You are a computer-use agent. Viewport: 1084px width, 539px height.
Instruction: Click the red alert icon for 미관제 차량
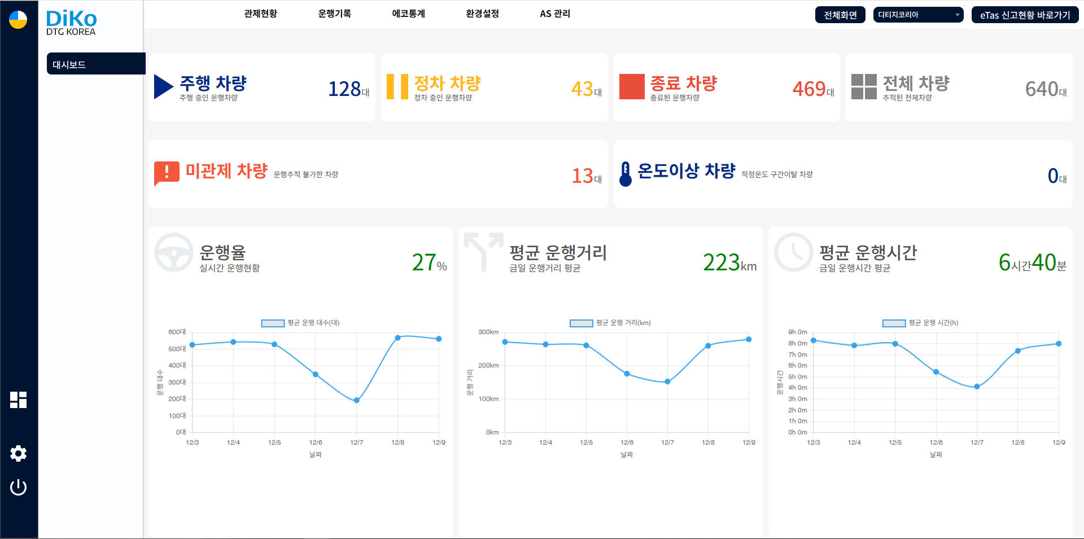pyautogui.click(x=167, y=173)
